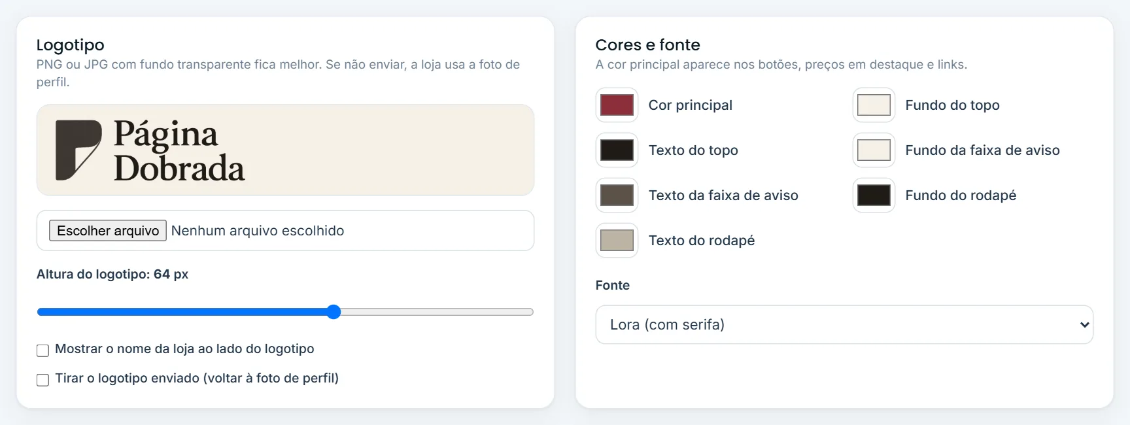The height and width of the screenshot is (425, 1130).
Task: Open the Texto do rodapé color swatch
Action: coord(617,241)
